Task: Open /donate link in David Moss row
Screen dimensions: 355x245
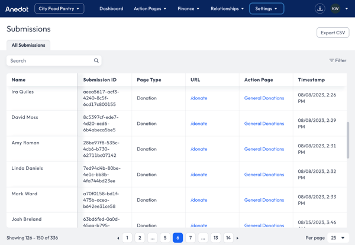Action: click(199, 124)
